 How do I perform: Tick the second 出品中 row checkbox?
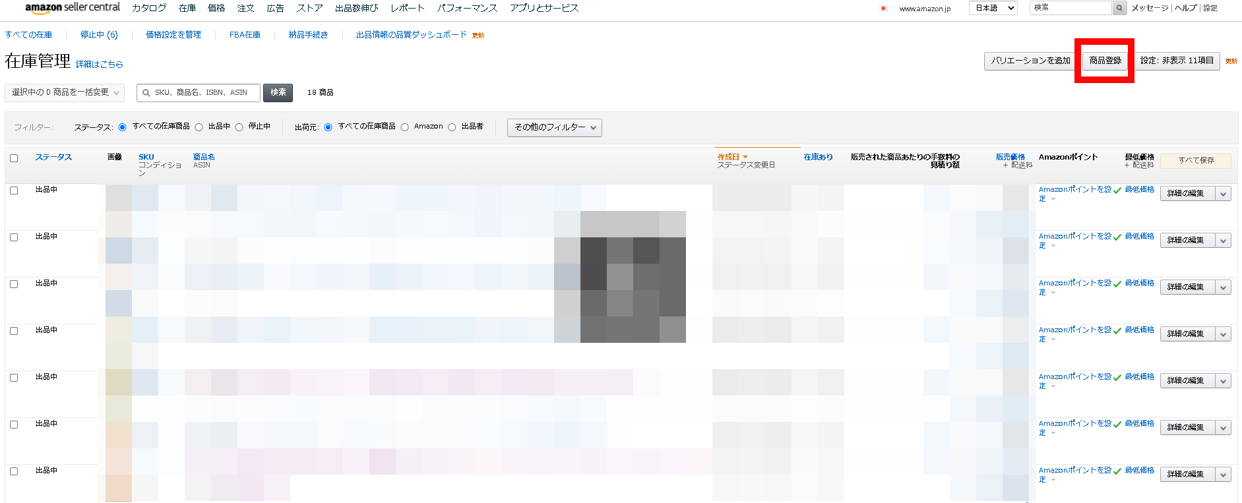coord(14,237)
